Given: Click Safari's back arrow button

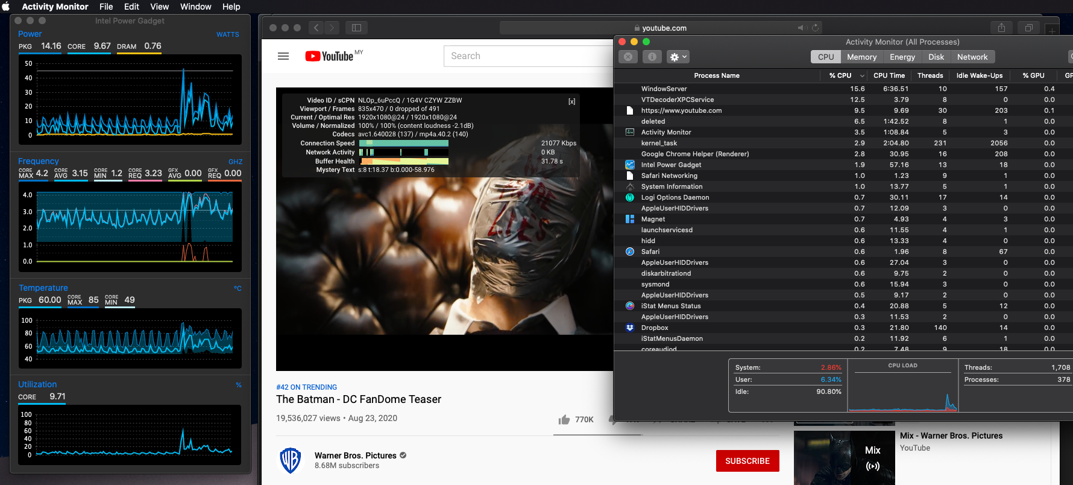Looking at the screenshot, I should click(x=316, y=28).
